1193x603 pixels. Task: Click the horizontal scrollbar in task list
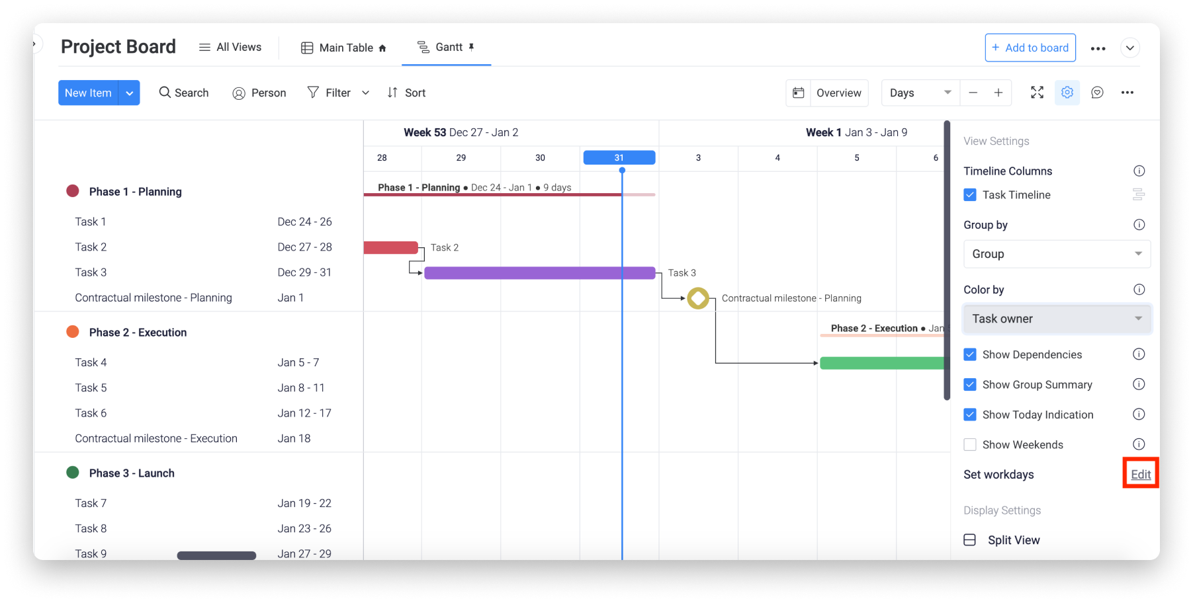click(x=216, y=555)
